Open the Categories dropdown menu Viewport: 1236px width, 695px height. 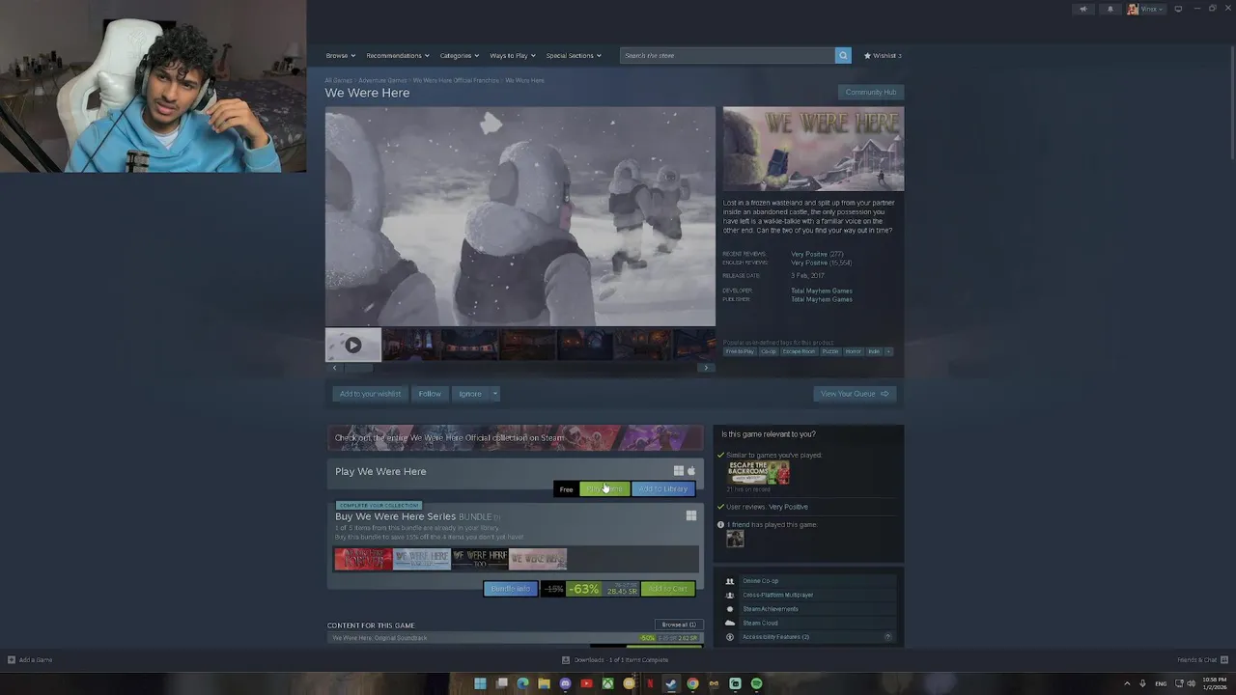[x=459, y=55]
